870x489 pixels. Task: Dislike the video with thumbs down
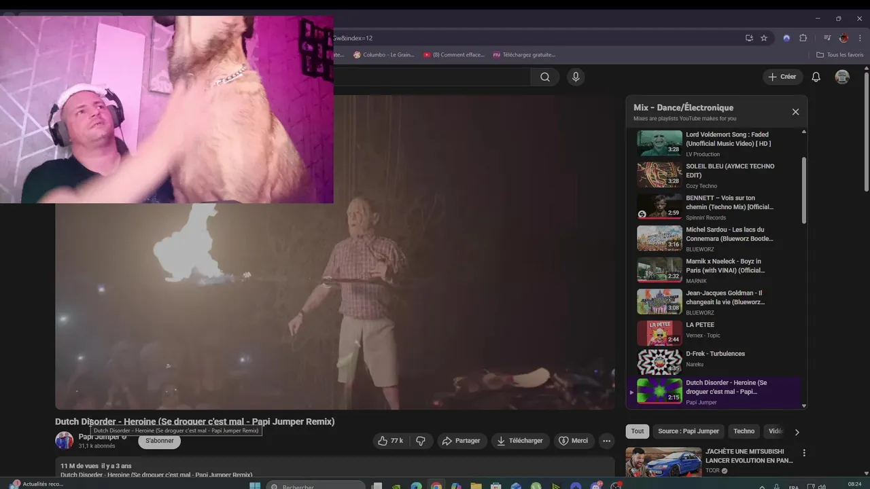point(421,441)
